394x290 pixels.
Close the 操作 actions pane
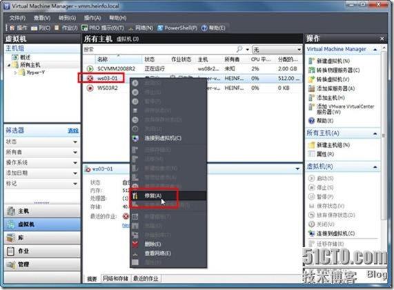coord(382,39)
